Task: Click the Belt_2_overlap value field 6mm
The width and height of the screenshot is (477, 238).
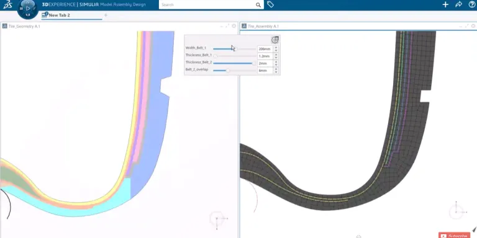Action: (265, 71)
